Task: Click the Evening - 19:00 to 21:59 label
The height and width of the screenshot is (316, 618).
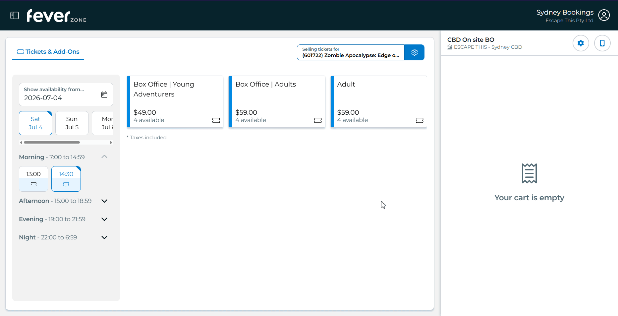Action: pos(52,219)
